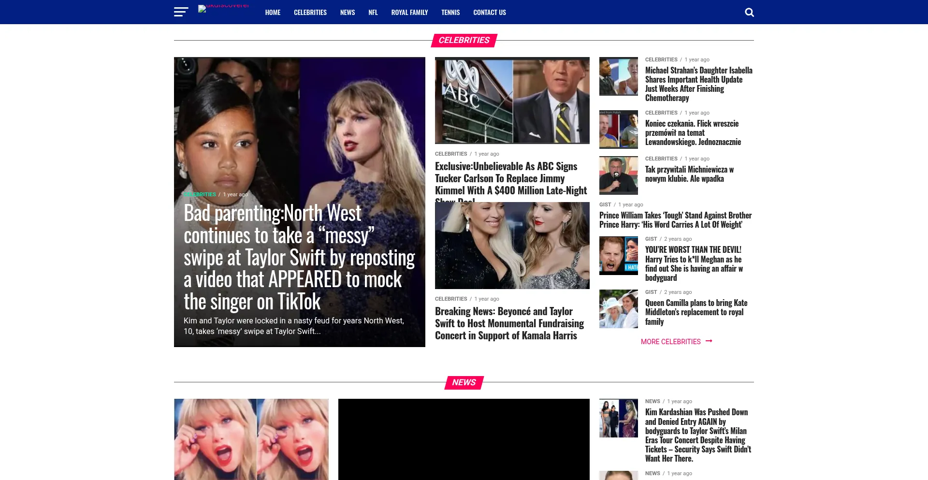Go to Celebrities in navigation bar

[x=310, y=13]
